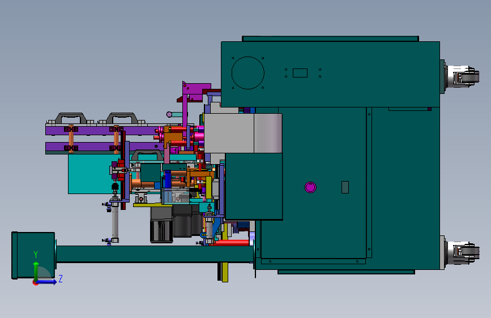Select the large circular cutout on the cabinet
Image resolution: width=491 pixels, height=318 pixels.
tap(248, 73)
